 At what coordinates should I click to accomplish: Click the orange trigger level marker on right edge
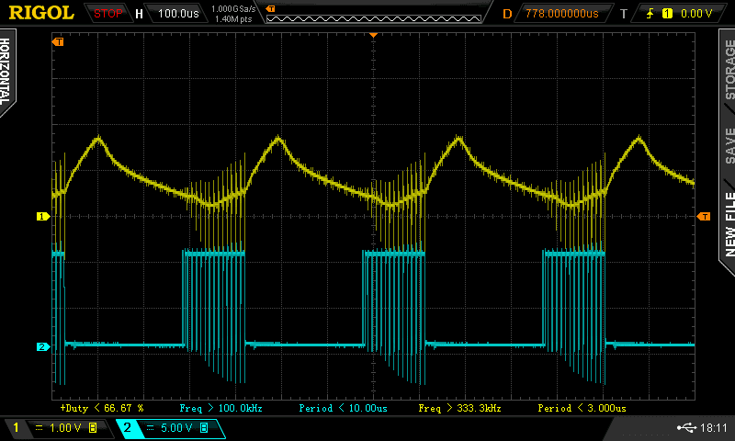pos(704,216)
